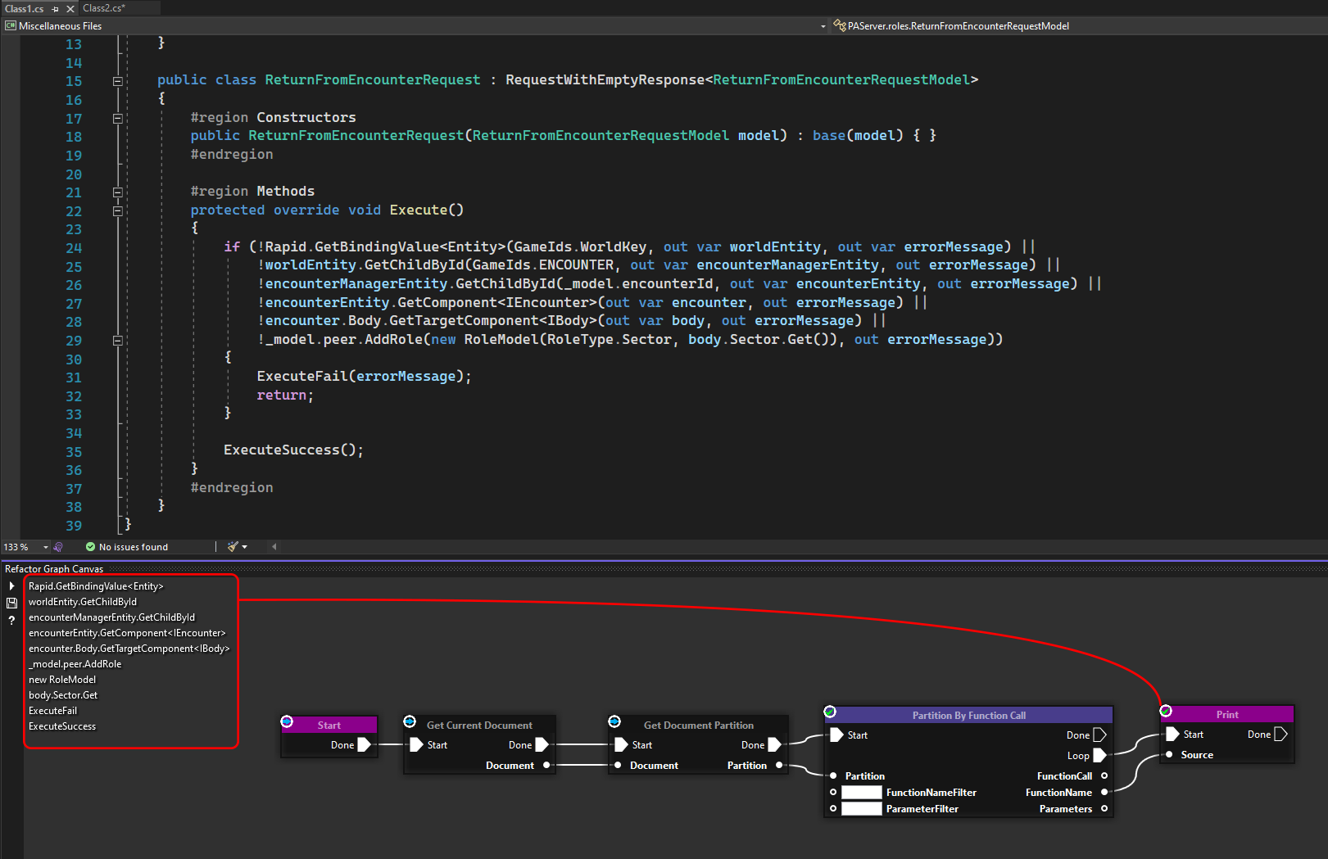Click Done output port on Get Document Partition
This screenshot has width=1328, height=859.
pyautogui.click(x=774, y=745)
